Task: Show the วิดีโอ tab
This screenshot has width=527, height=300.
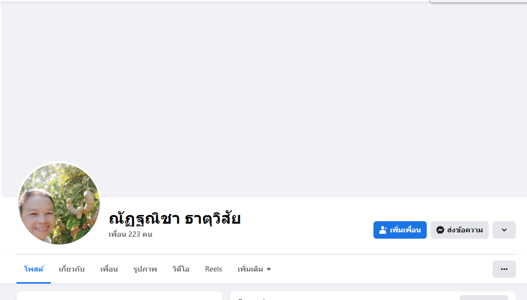Action: pos(181,269)
